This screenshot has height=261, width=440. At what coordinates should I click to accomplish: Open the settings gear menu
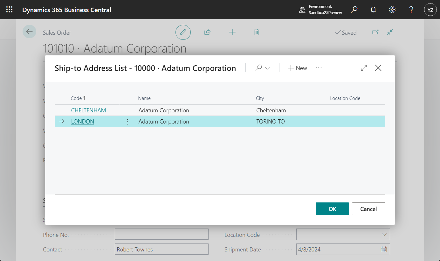tap(392, 10)
